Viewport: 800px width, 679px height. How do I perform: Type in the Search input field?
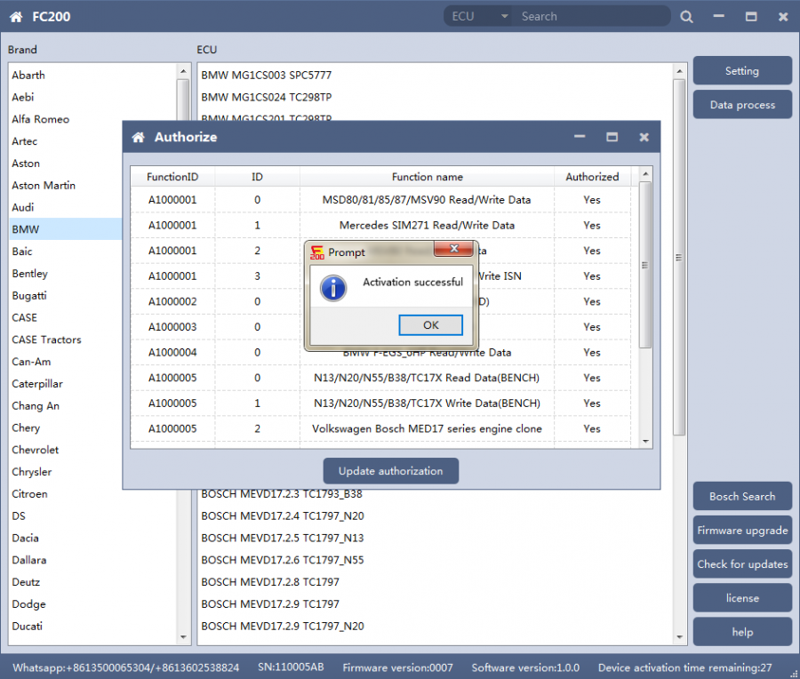point(591,17)
